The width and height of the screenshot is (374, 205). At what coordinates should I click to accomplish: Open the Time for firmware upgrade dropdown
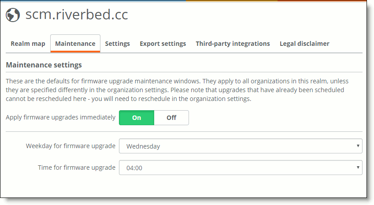point(241,168)
